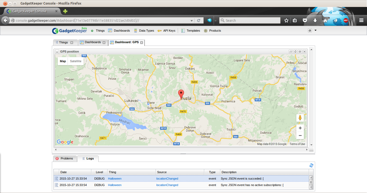
Task: Click the Google logo on map
Action: [x=65, y=142]
